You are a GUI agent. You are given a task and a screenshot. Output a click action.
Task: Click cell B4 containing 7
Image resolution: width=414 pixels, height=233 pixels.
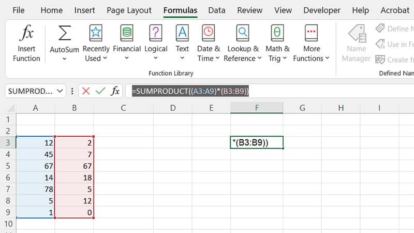[x=74, y=154]
